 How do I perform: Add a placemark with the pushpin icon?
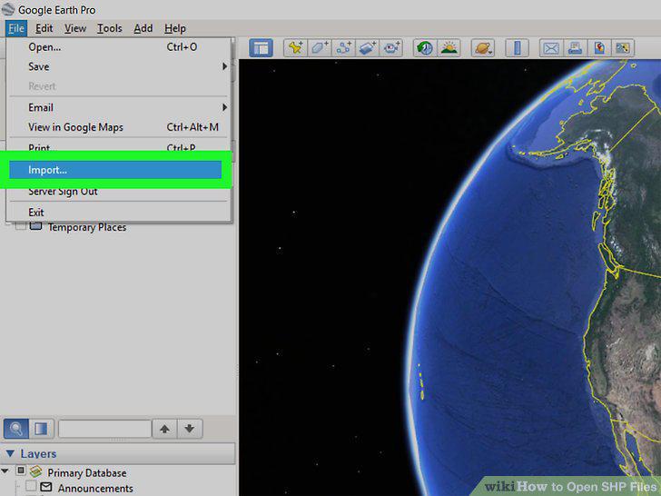[295, 48]
